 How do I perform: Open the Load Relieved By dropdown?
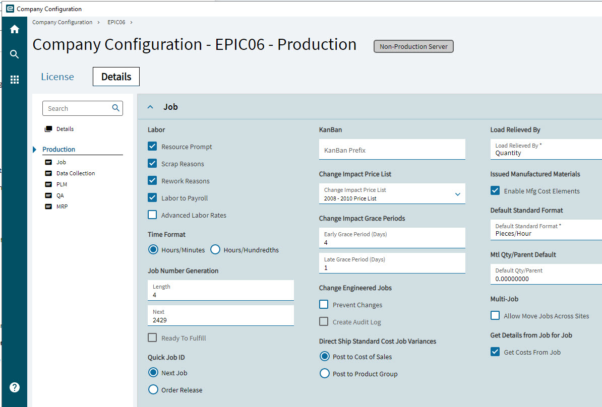click(x=546, y=149)
